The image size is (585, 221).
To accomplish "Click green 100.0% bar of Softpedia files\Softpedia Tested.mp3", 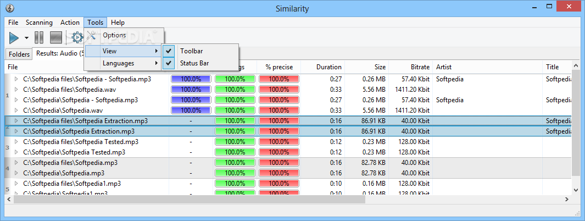I will click(x=235, y=142).
